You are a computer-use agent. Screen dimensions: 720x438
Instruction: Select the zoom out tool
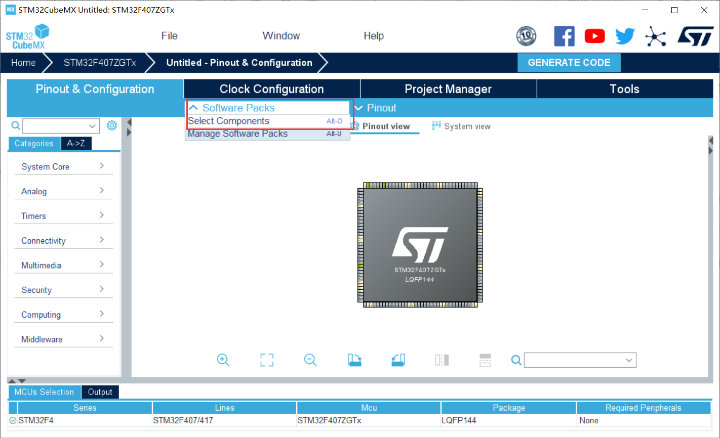pos(310,360)
